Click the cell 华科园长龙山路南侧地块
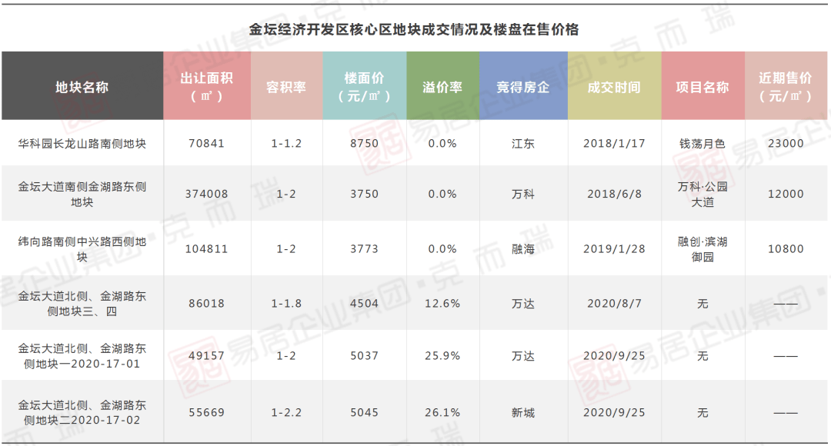The height and width of the screenshot is (446, 831). tap(82, 144)
